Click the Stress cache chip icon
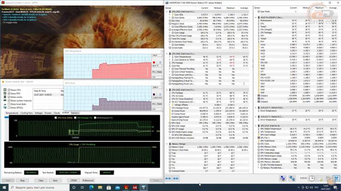 5,97
